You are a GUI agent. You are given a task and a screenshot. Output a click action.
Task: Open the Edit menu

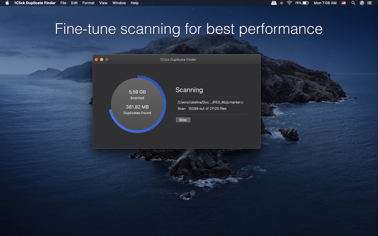(74, 3)
